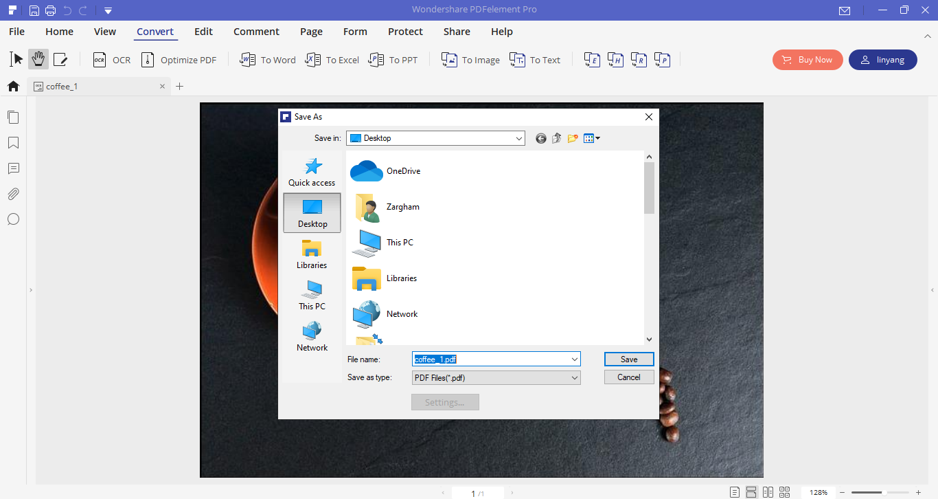Open the Save as type dropdown
The height and width of the screenshot is (499, 938).
[x=496, y=377]
